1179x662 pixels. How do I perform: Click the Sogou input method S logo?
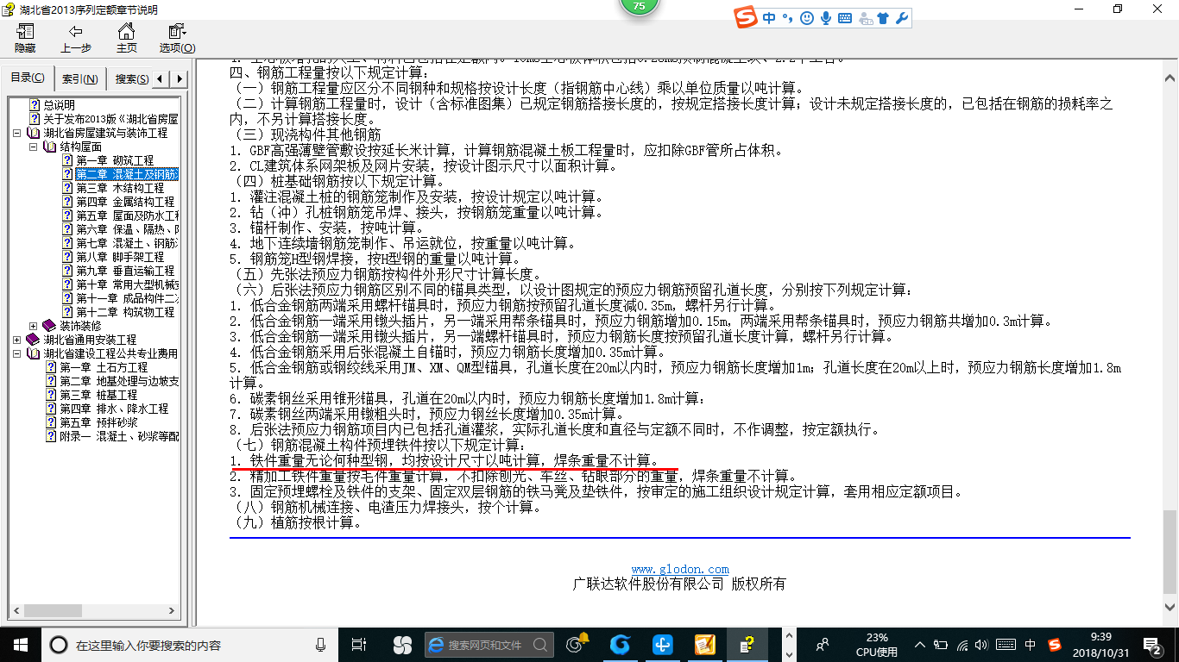tap(747, 17)
